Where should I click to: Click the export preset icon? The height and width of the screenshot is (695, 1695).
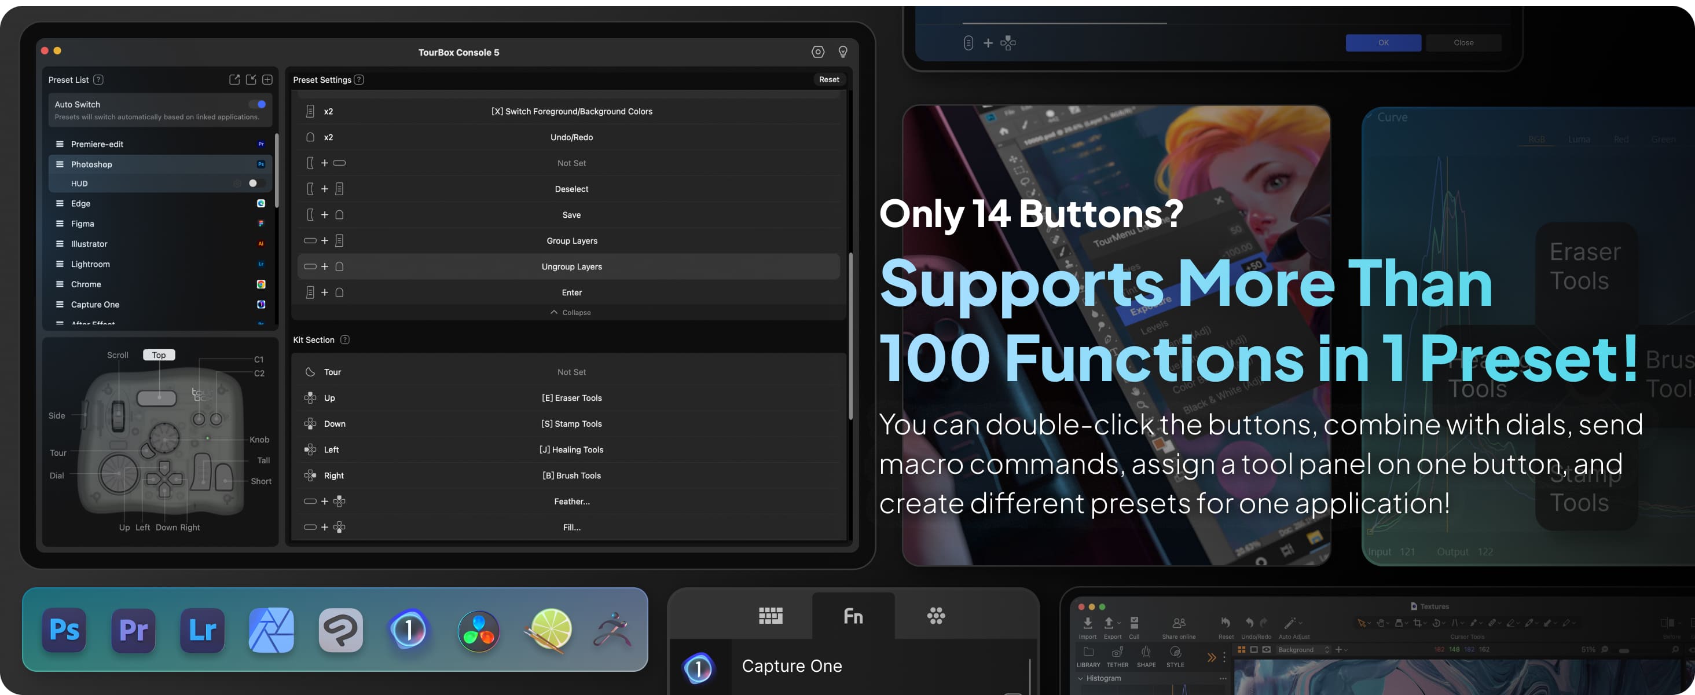234,80
